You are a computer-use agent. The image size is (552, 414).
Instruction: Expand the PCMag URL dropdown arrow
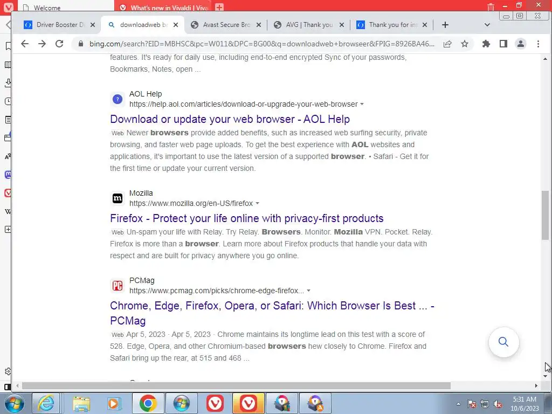pos(309,291)
